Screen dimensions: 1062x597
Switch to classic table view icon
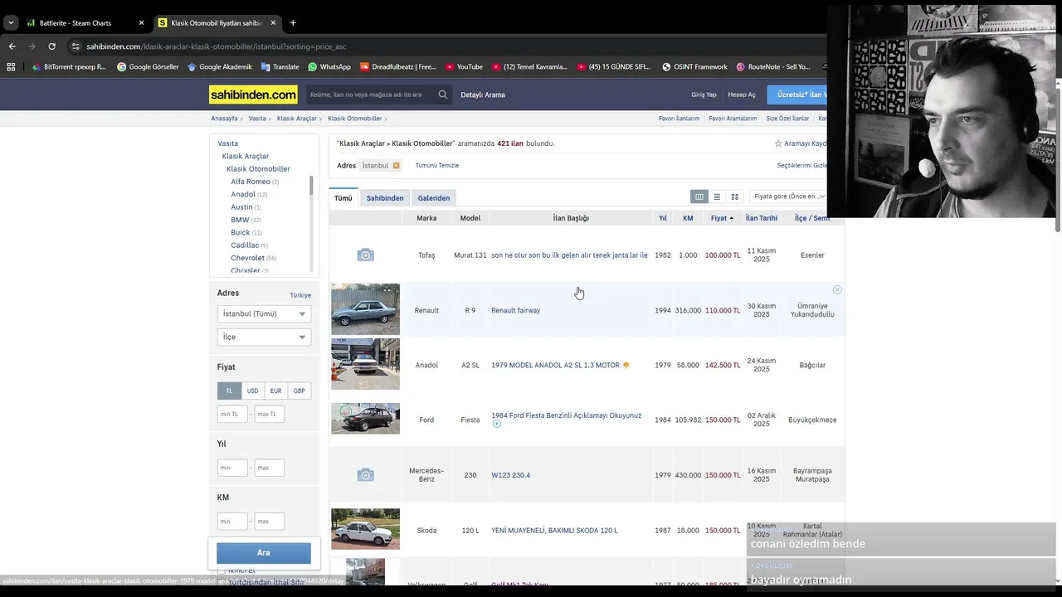click(x=699, y=197)
